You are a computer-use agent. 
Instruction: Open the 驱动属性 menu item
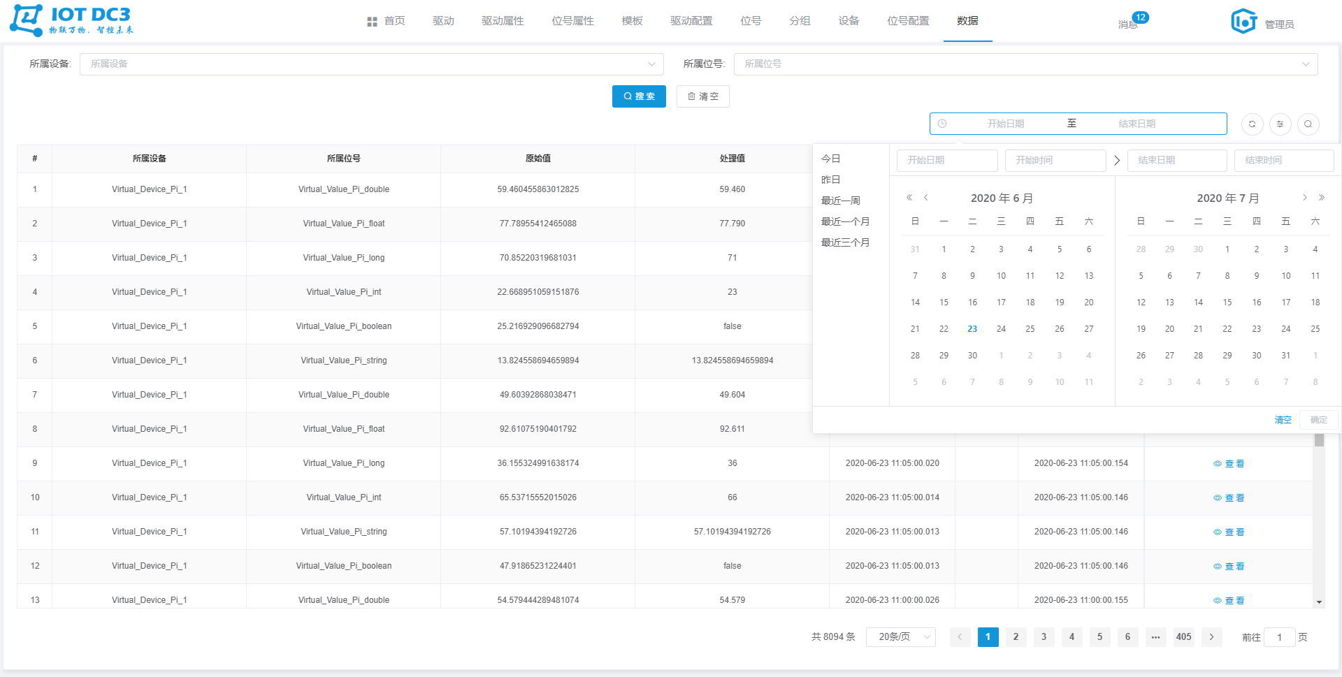pyautogui.click(x=503, y=21)
